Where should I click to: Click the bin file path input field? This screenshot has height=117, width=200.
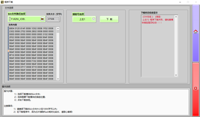pyautogui.click(x=25, y=19)
